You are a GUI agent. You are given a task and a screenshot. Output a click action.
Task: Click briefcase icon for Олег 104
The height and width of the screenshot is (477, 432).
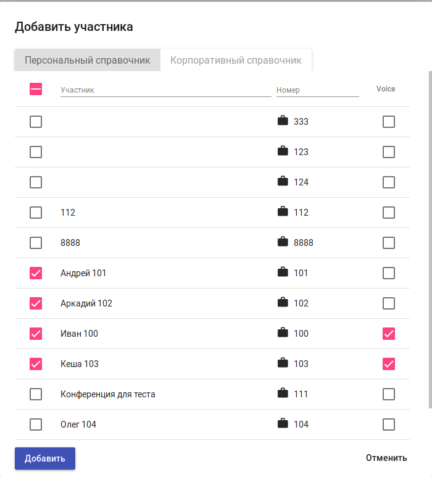coord(283,424)
